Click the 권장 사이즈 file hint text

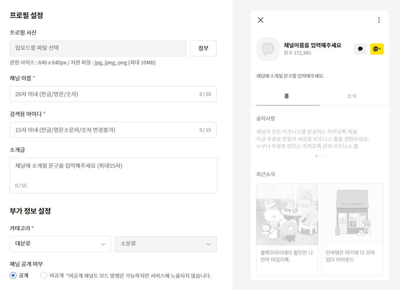tap(83, 63)
